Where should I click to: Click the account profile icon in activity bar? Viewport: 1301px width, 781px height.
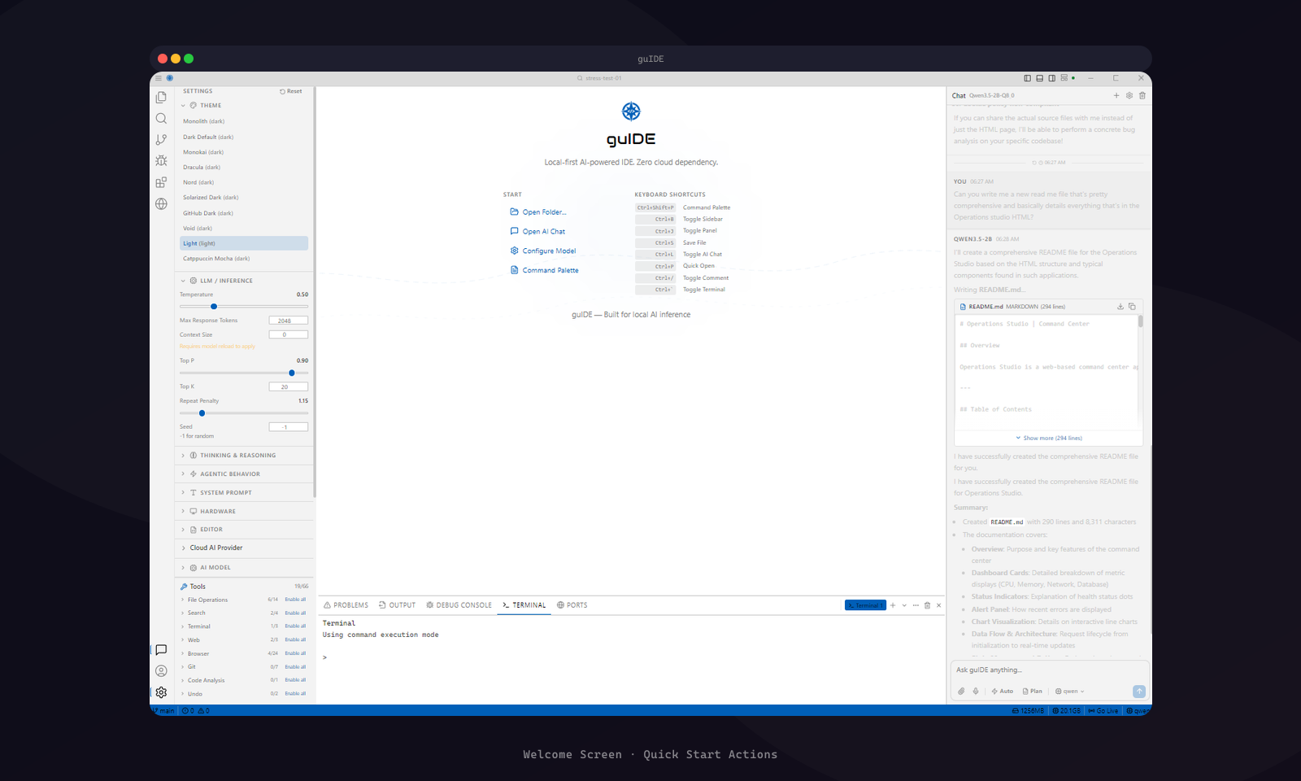pyautogui.click(x=161, y=671)
